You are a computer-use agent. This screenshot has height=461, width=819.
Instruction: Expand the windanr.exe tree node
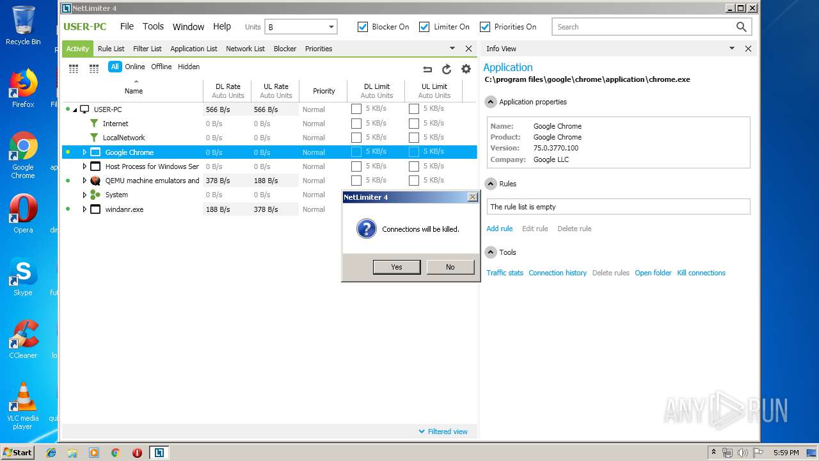click(84, 209)
